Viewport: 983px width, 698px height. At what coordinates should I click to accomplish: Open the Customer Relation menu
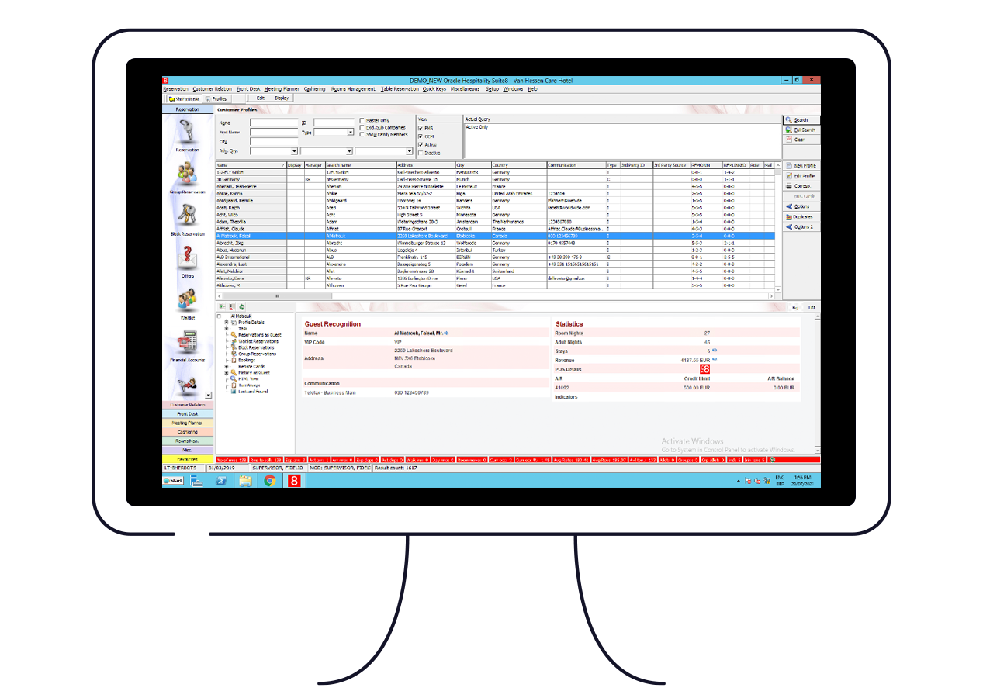click(213, 89)
